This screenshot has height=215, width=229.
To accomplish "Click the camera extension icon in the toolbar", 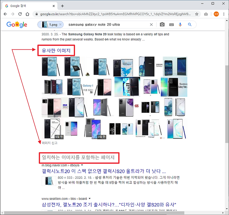I will coord(206,14).
